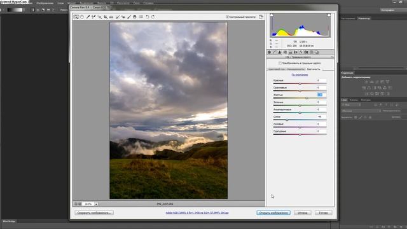Open the Detail panel icon
This screenshot has width=407, height=229.
(280, 52)
